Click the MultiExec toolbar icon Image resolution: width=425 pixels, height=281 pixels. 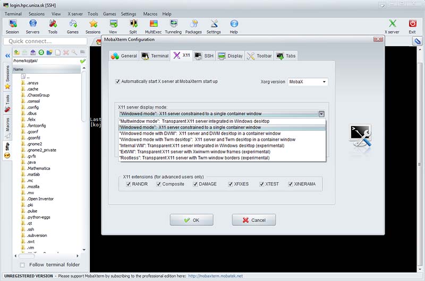tap(153, 26)
